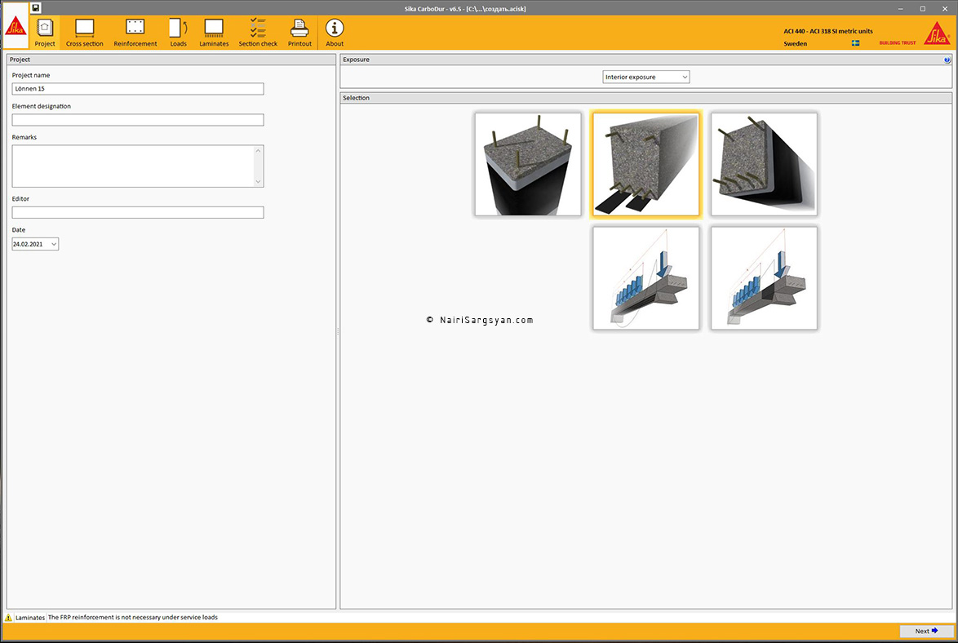The image size is (958, 643).
Task: Click the ACI 440 - ACI 318 SI metric units text
Action: click(828, 31)
